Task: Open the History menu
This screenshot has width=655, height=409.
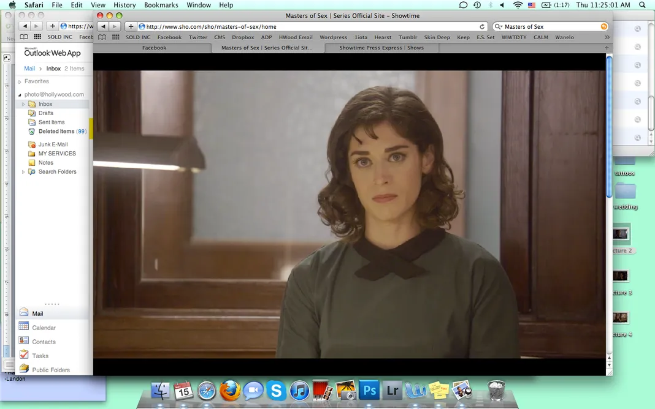Action: pyautogui.click(x=124, y=5)
